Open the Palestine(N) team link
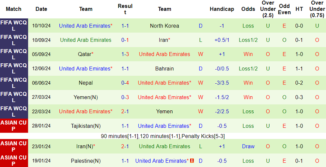The image size is (326, 167). click(x=86, y=161)
